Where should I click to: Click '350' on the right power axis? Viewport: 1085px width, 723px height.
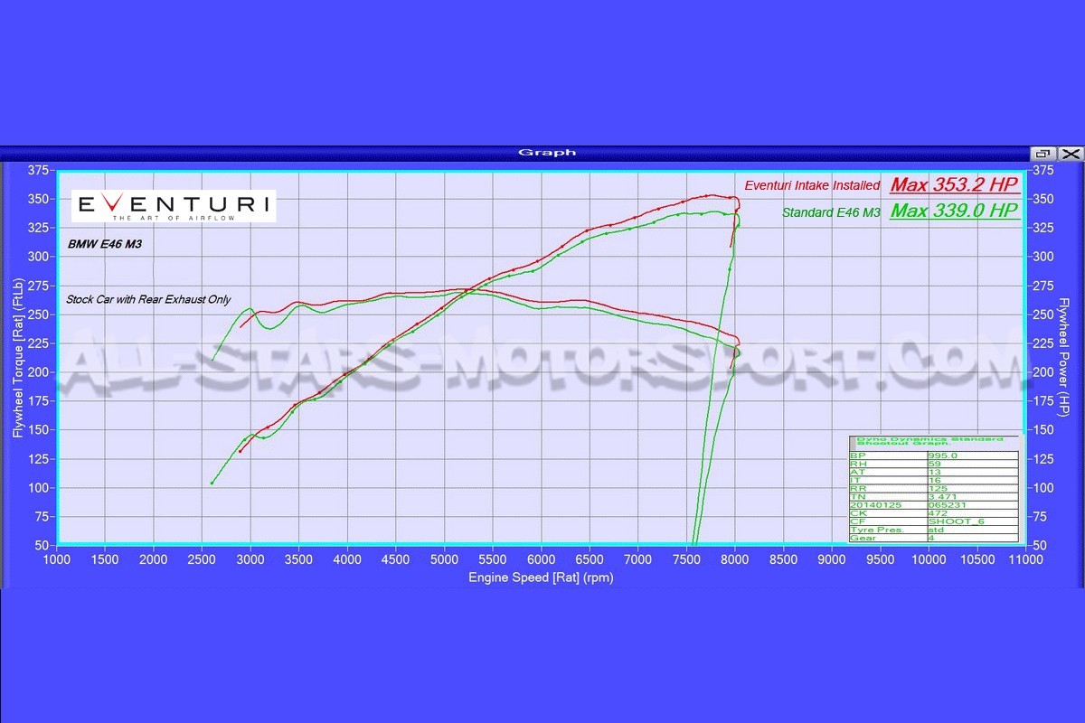[x=1044, y=199]
